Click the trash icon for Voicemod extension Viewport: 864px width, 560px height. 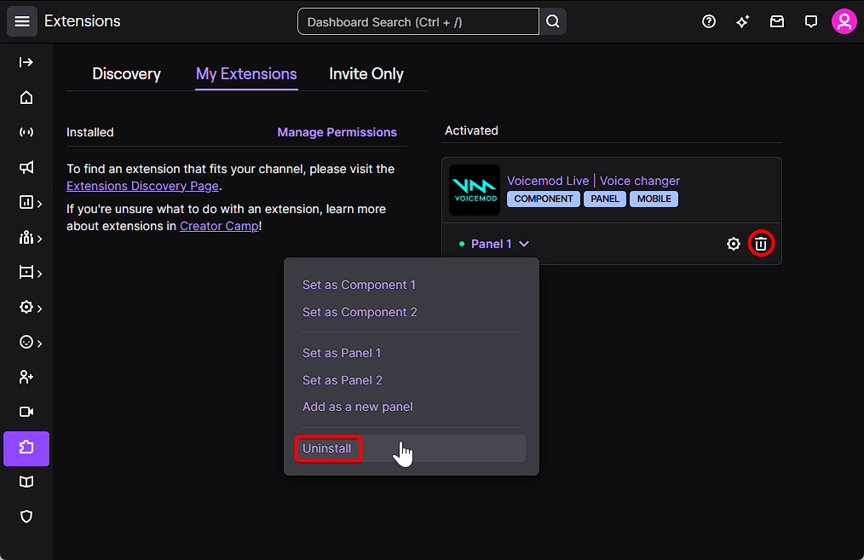click(761, 244)
